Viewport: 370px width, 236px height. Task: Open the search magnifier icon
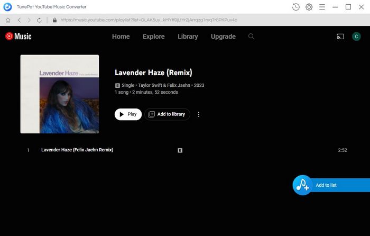tap(251, 37)
